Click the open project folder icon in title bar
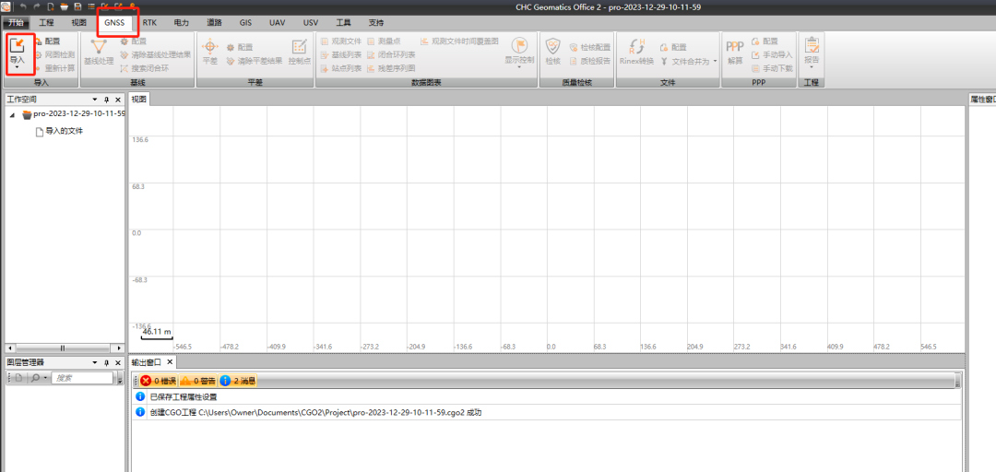Image resolution: width=996 pixels, height=472 pixels. pyautogui.click(x=64, y=7)
